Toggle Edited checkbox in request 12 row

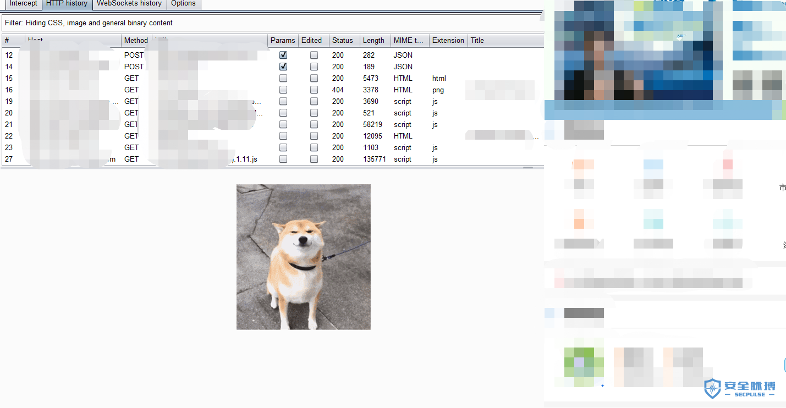[314, 55]
